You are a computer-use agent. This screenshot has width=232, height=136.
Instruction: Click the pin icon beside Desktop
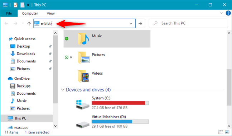[50, 46]
